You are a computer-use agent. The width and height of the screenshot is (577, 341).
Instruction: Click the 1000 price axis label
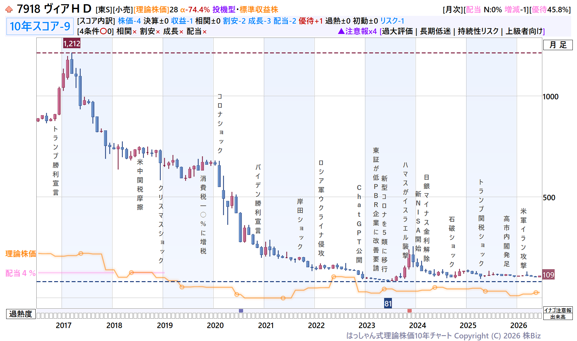click(550, 96)
